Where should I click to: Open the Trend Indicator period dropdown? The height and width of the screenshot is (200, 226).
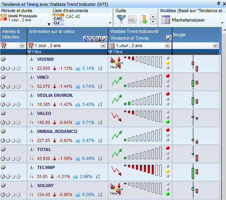[x=167, y=45]
